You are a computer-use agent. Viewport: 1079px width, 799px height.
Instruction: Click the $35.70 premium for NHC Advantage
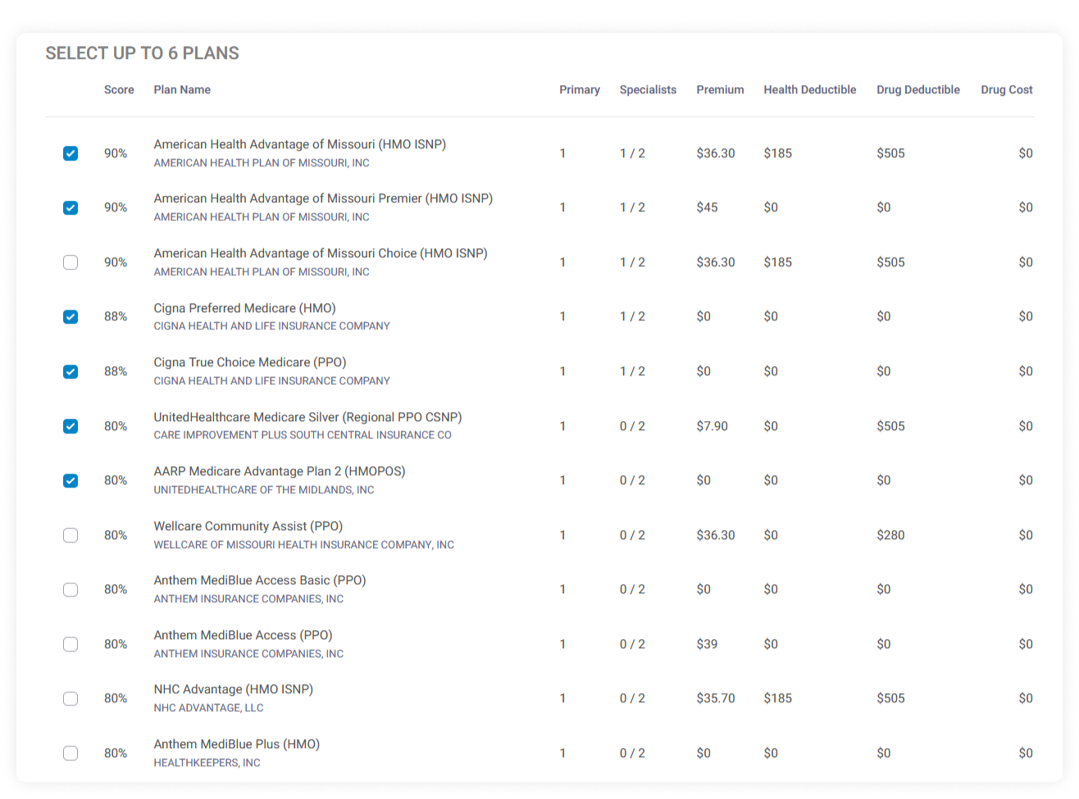716,698
